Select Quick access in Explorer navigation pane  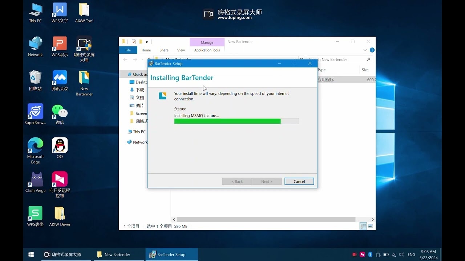pyautogui.click(x=137, y=74)
